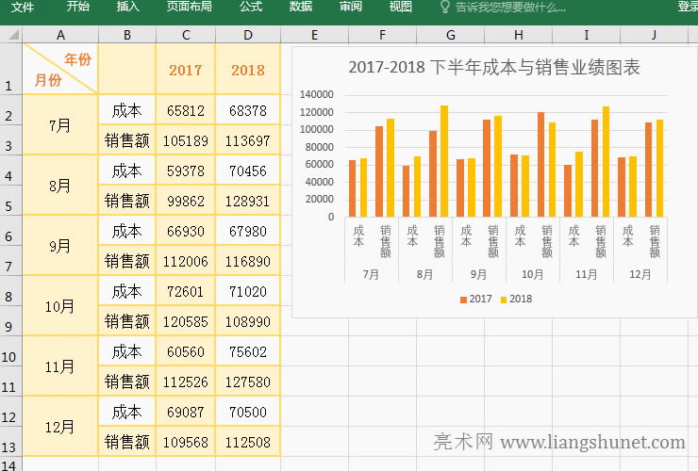The image size is (698, 471).
Task: Select column C header
Action: (186, 35)
